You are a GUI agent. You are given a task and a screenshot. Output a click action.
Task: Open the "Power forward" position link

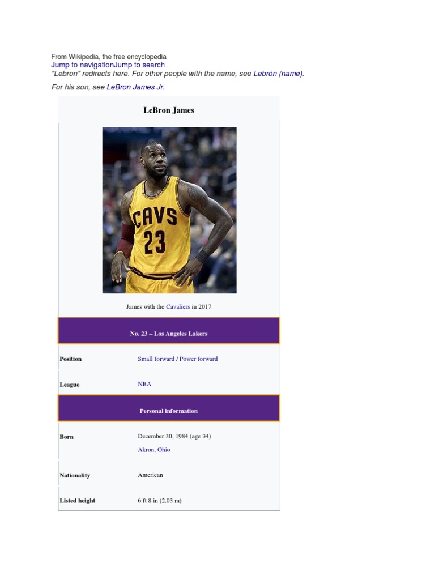(199, 359)
